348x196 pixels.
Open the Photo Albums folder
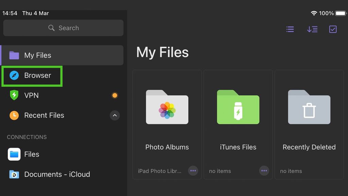[x=167, y=107]
